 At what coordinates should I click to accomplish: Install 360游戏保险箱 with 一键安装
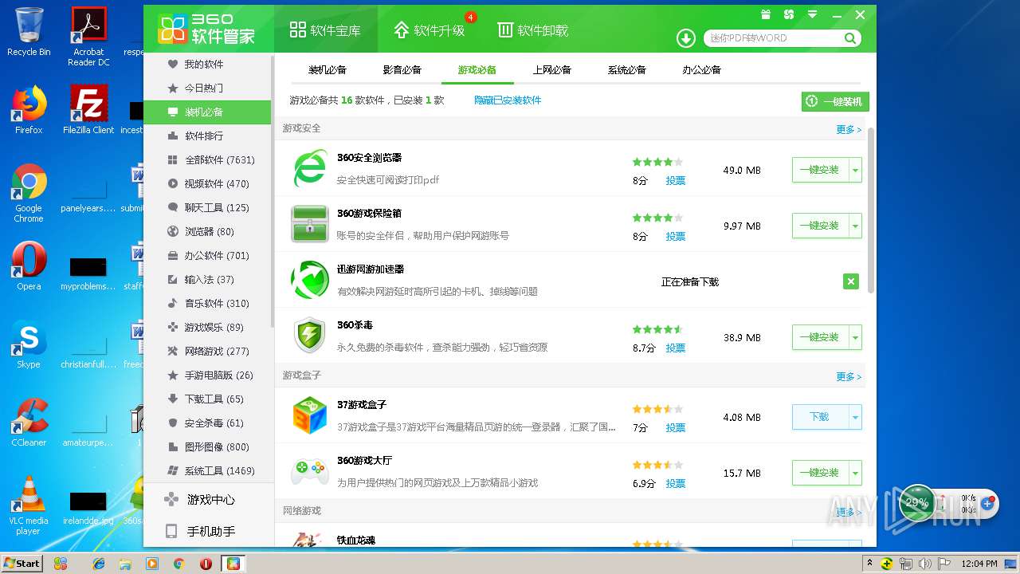[x=820, y=226]
